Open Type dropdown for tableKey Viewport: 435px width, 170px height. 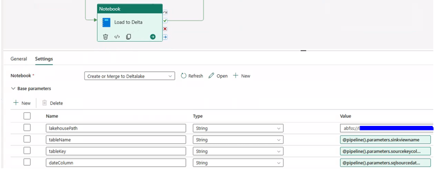click(238, 151)
